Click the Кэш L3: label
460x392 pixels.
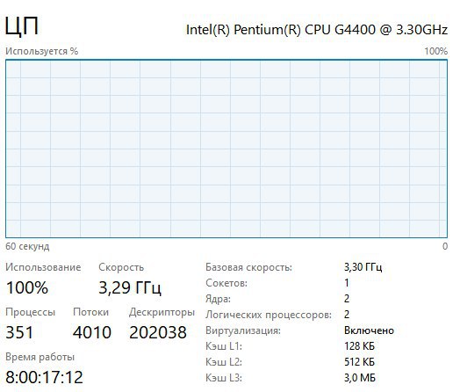click(x=224, y=378)
